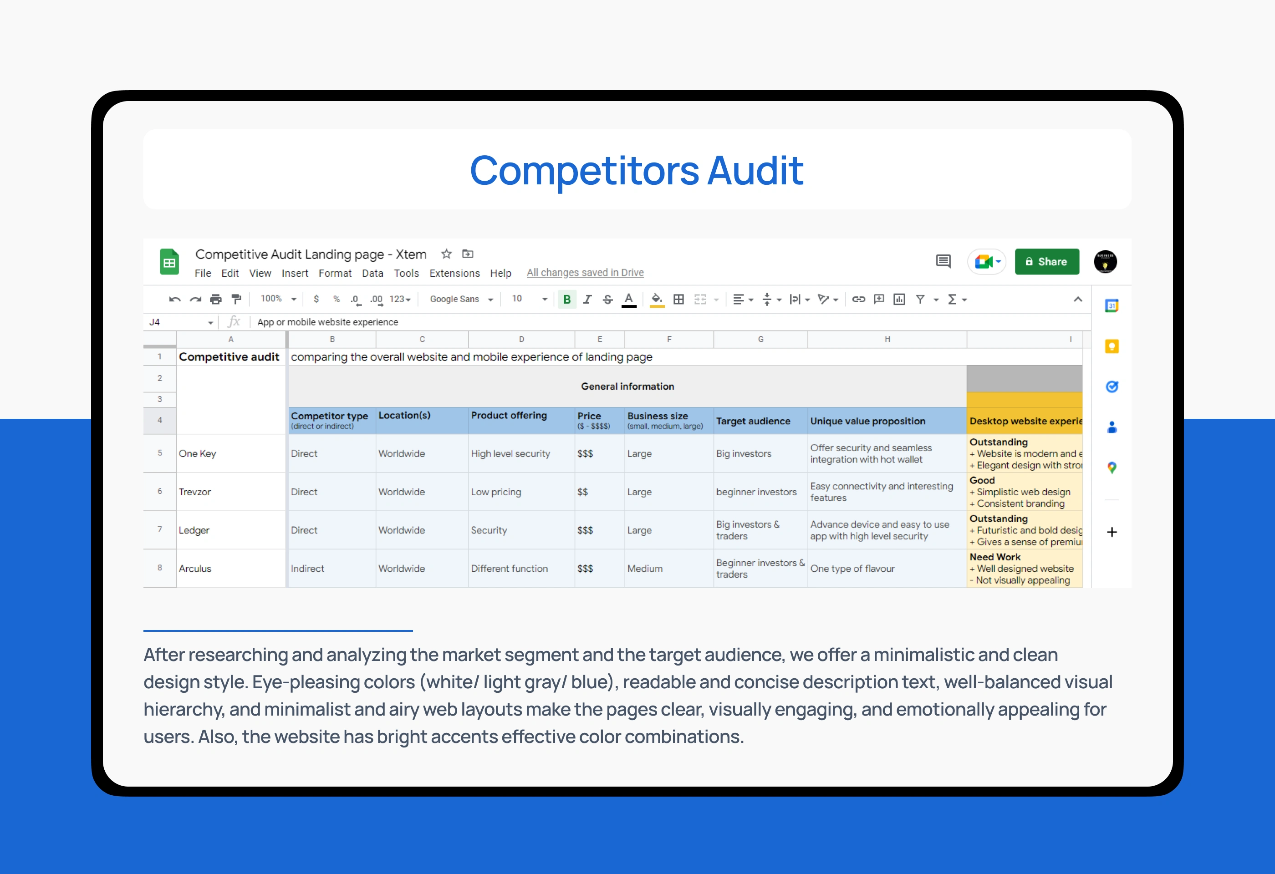Open the Format menu
Image resolution: width=1275 pixels, height=874 pixels.
click(335, 273)
